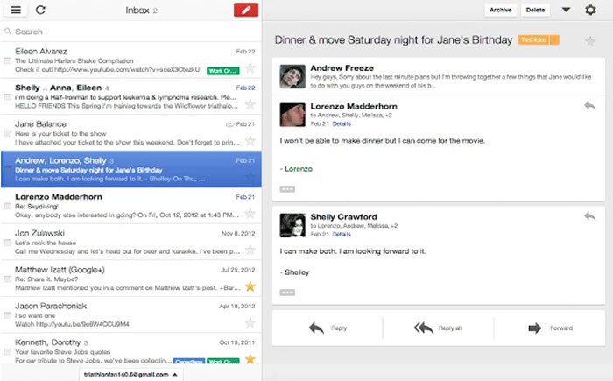Screen dimensions: 613x381
Task: Click the Search mail field
Action: point(131,32)
